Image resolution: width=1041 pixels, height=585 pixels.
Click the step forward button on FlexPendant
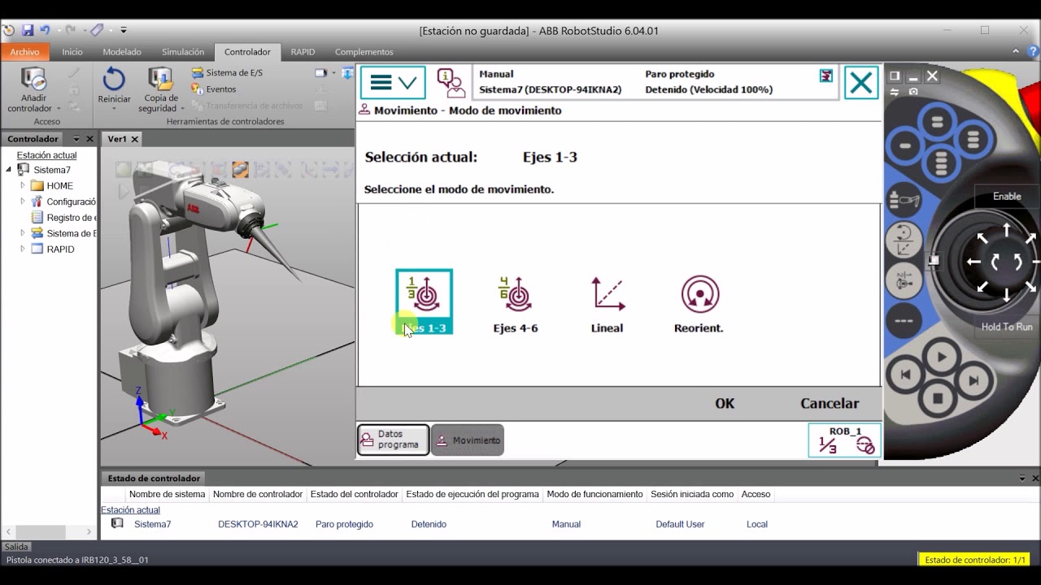click(974, 379)
